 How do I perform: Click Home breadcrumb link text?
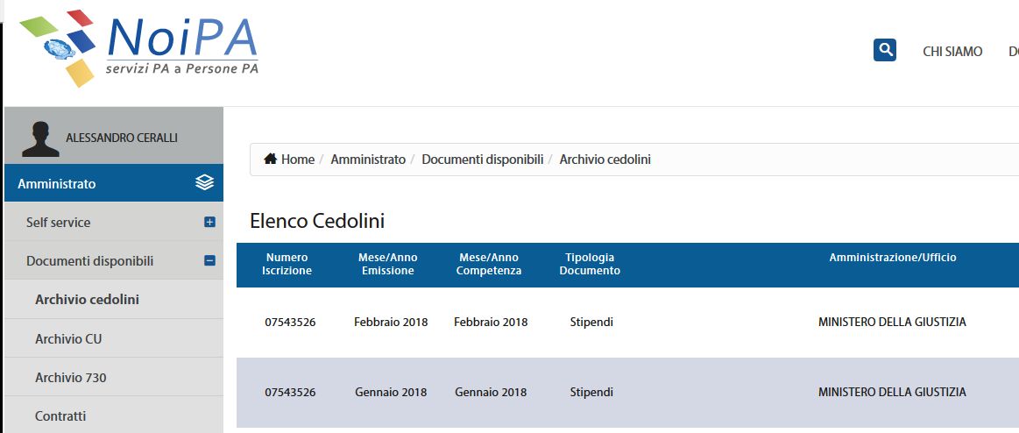click(298, 160)
